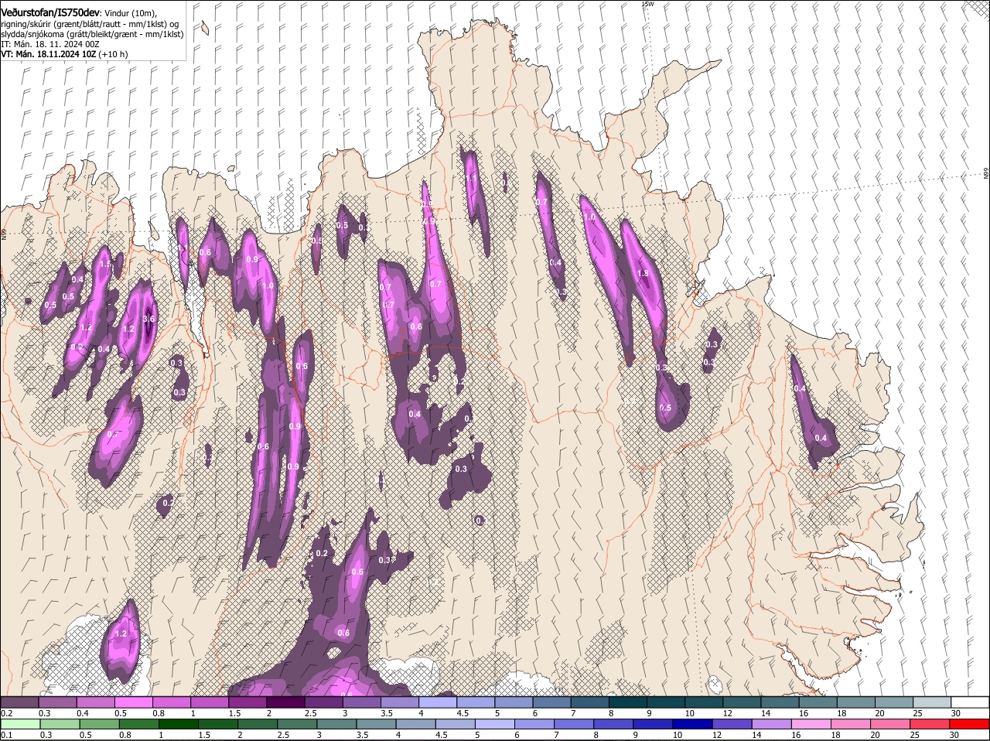Viewport: 990px width, 741px height.
Task: Click the 'slydda/snjókoma' legend description line
Action: pos(92,34)
